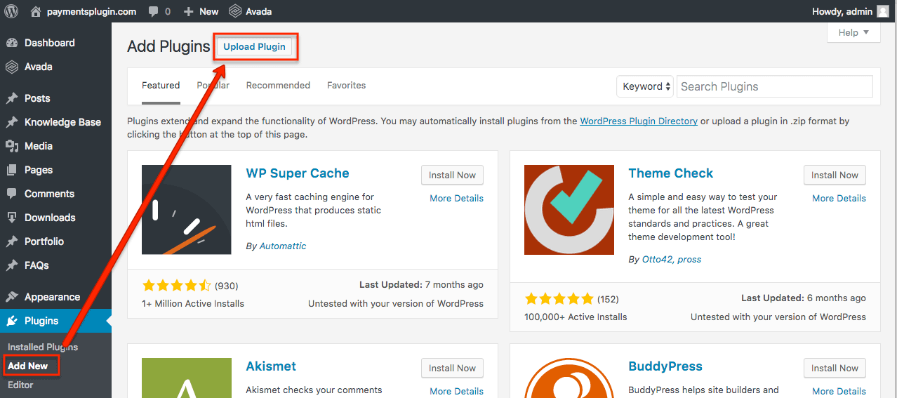Open the WordPress Plugin Directory link

coord(639,121)
